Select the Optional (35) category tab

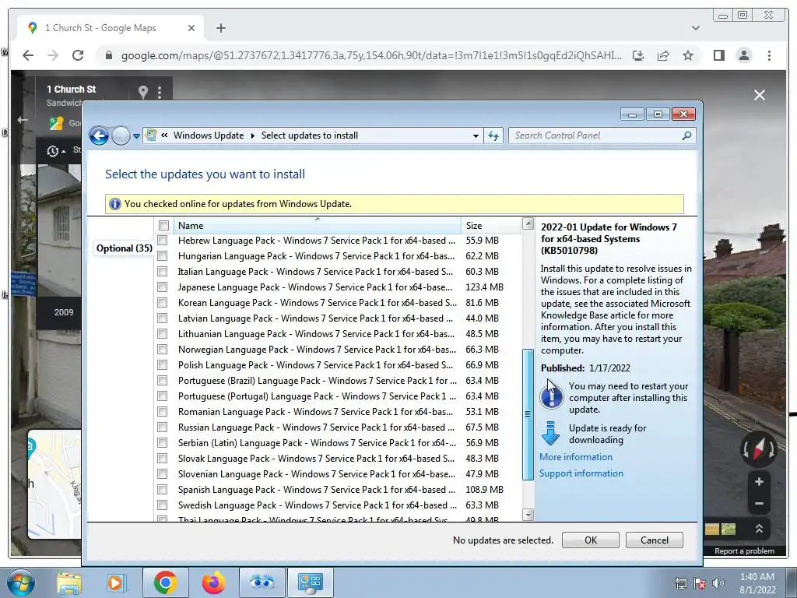click(124, 248)
